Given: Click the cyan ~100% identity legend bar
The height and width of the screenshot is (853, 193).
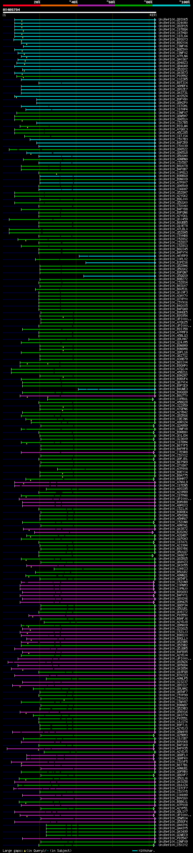Looking at the screenshot, I should tap(171, 5).
